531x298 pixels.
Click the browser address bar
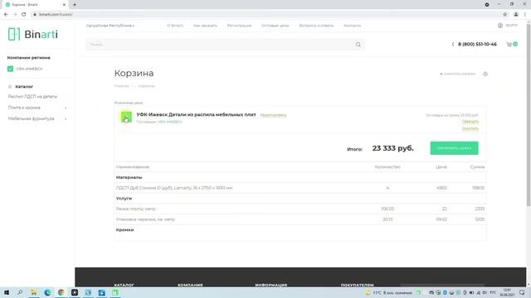click(x=264, y=14)
